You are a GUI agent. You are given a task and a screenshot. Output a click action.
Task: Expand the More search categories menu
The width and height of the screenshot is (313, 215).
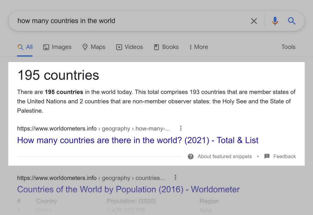tap(198, 47)
